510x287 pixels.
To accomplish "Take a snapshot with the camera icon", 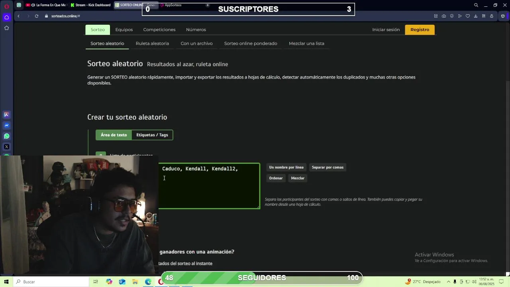I will pyautogui.click(x=444, y=16).
